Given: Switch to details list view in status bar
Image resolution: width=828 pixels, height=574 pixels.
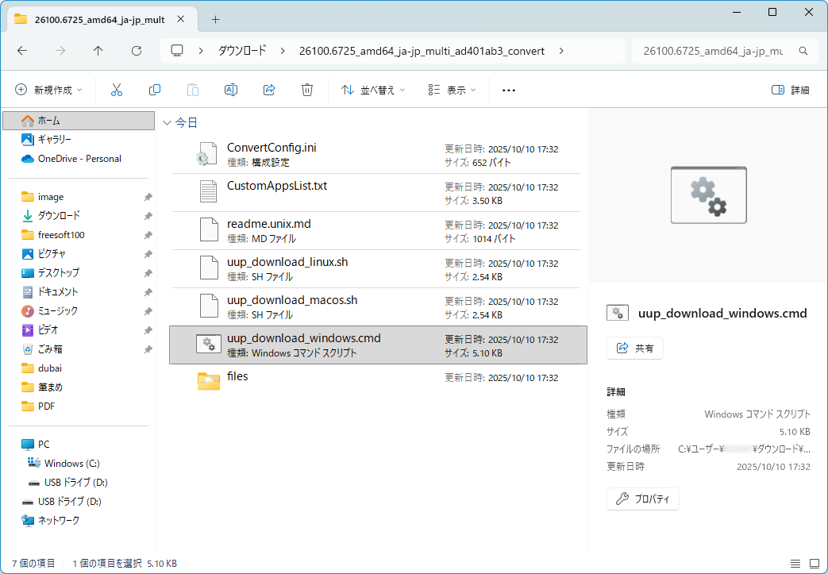Looking at the screenshot, I should pos(795,563).
